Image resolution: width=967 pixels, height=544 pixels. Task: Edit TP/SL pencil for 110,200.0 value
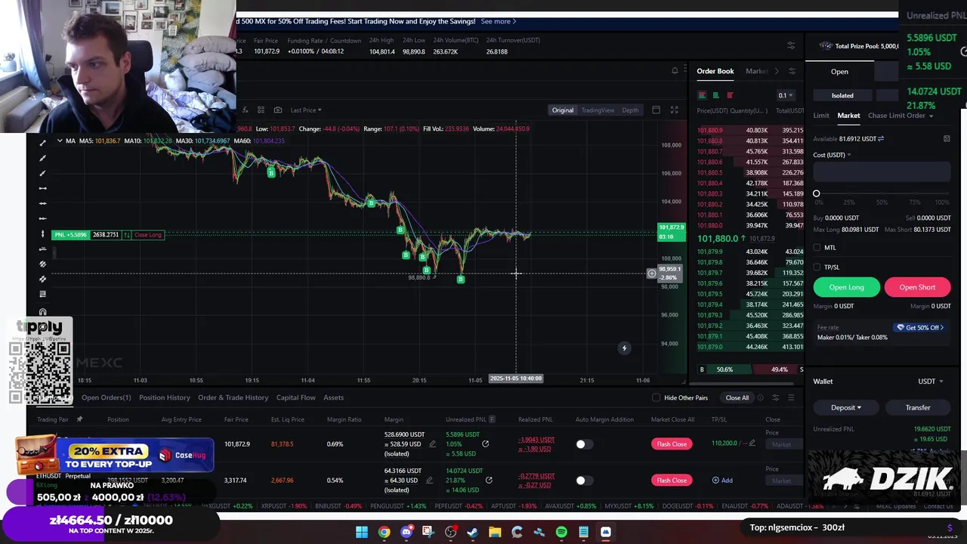click(x=752, y=444)
